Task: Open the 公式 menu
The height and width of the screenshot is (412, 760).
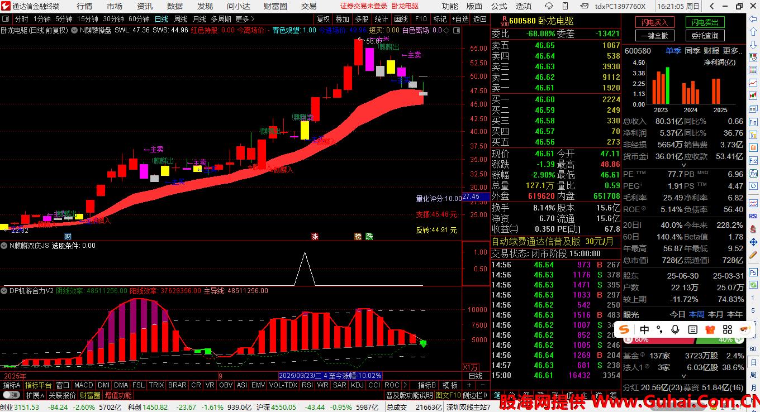Action: (x=498, y=6)
